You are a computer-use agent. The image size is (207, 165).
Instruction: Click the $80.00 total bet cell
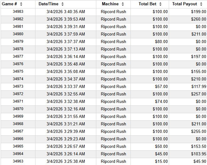(161, 41)
